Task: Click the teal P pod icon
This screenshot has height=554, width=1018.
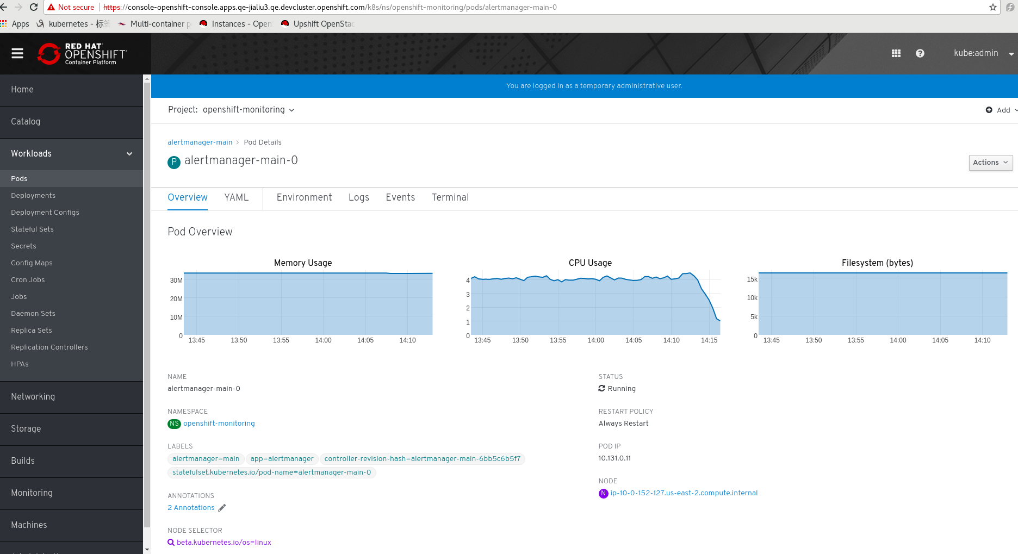Action: coord(174,162)
